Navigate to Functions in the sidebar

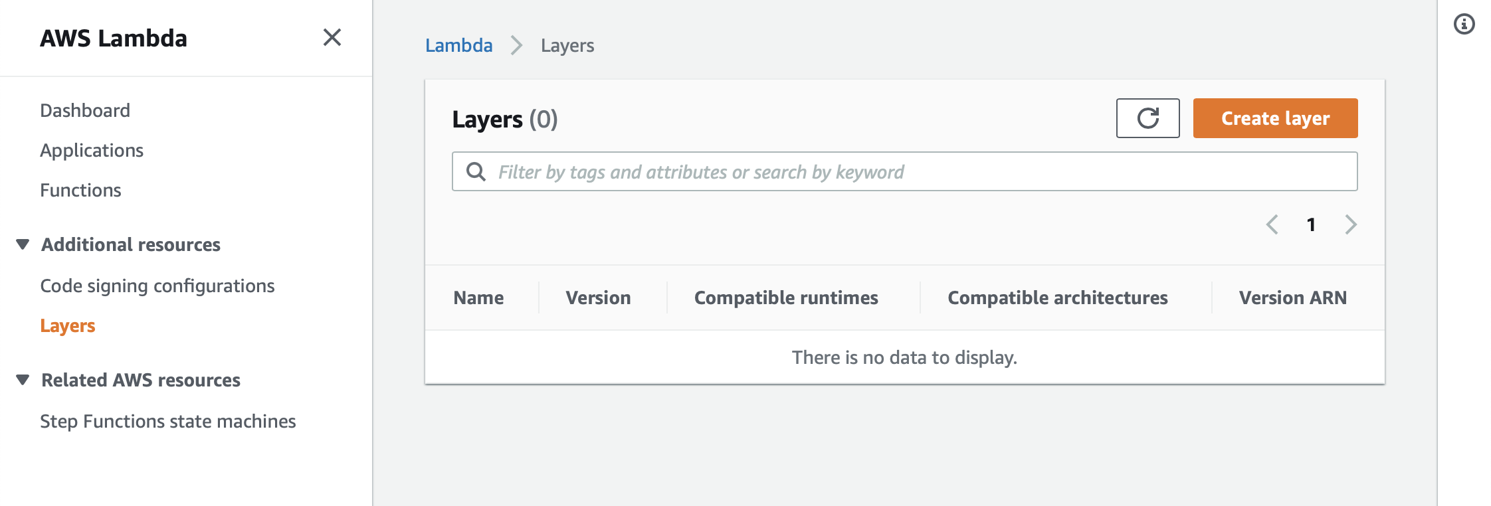coord(80,190)
